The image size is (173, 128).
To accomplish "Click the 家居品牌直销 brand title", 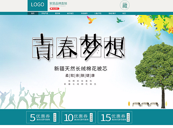I will (x=58, y=3).
